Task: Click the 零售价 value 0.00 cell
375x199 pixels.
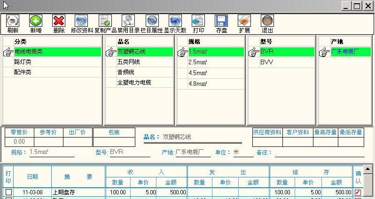Action: (x=19, y=142)
